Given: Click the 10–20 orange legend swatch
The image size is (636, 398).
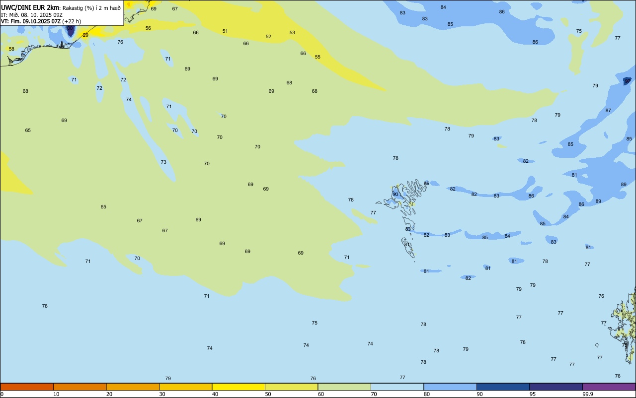Looking at the screenshot, I should click(x=79, y=387).
